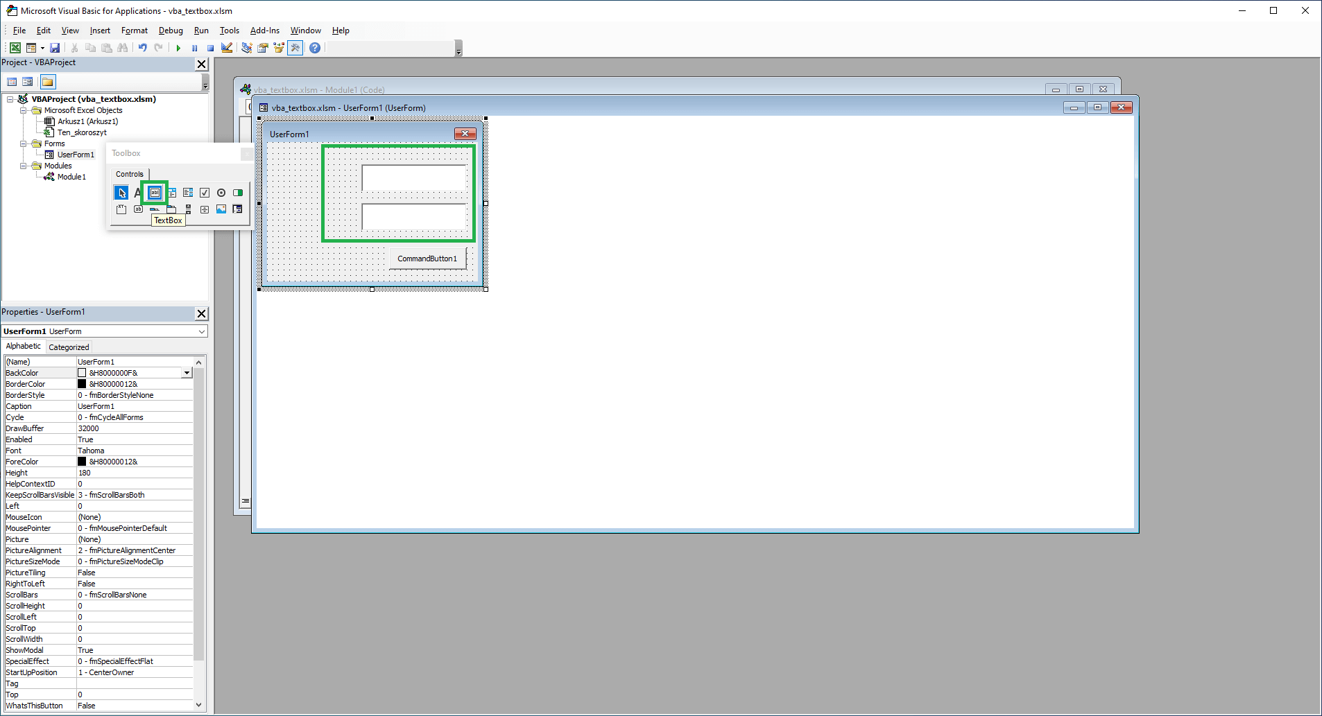Open Project Explorer from the toolbar icon
The width and height of the screenshot is (1322, 716).
pos(247,48)
